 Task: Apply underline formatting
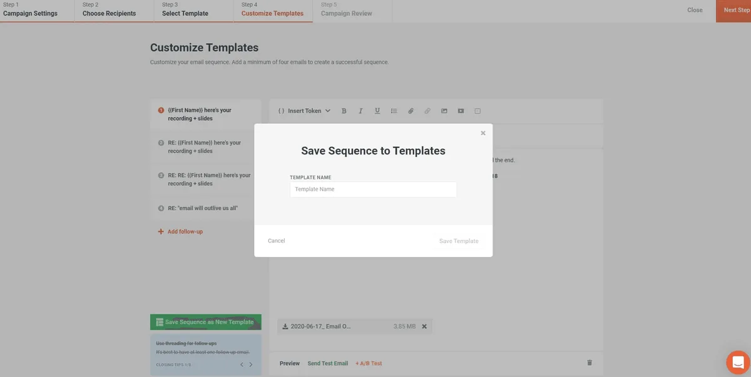click(377, 111)
